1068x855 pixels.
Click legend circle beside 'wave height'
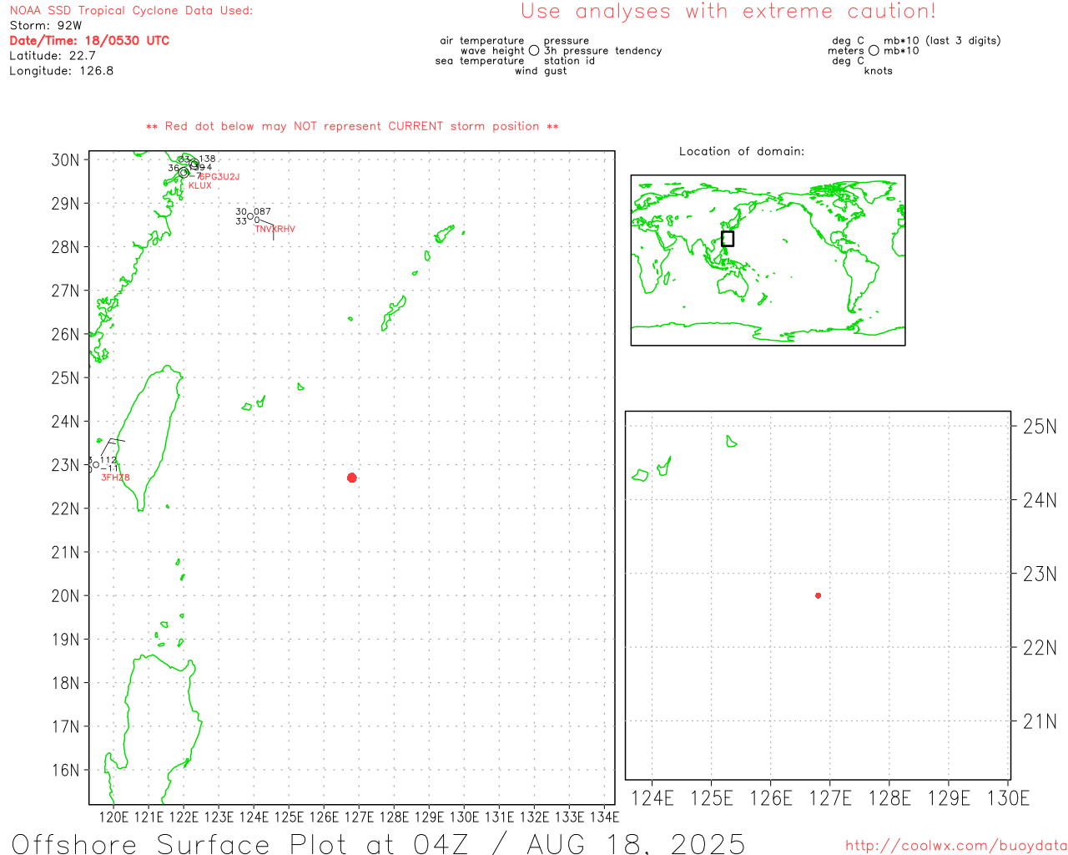tap(534, 50)
